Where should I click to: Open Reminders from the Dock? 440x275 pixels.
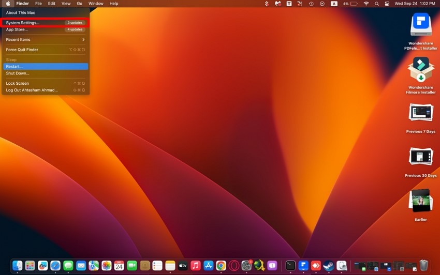[157, 266]
